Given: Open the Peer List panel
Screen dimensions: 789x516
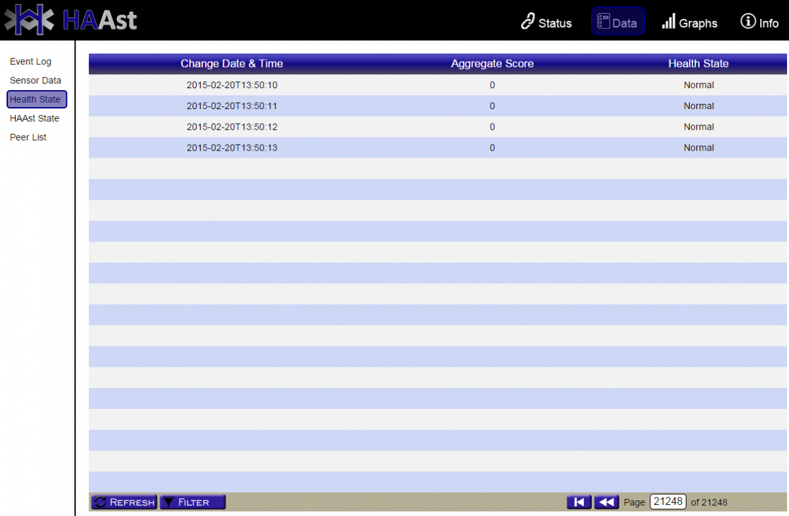Looking at the screenshot, I should [x=28, y=137].
